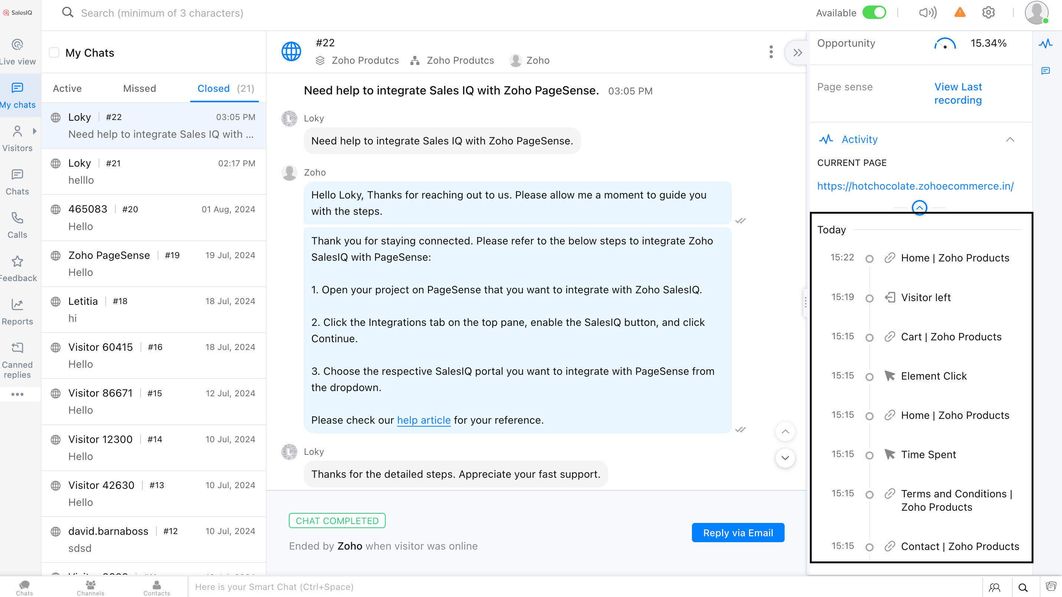Open Visitor 86671 chat #15

pos(154,402)
